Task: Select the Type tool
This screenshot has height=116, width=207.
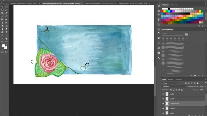Action: click(x=6, y=32)
